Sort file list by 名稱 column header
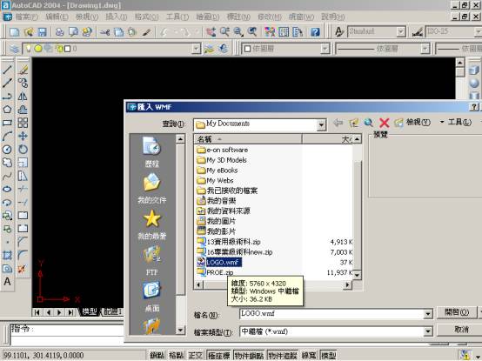 (248, 139)
